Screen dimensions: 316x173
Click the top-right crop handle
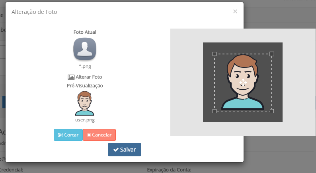click(272, 54)
